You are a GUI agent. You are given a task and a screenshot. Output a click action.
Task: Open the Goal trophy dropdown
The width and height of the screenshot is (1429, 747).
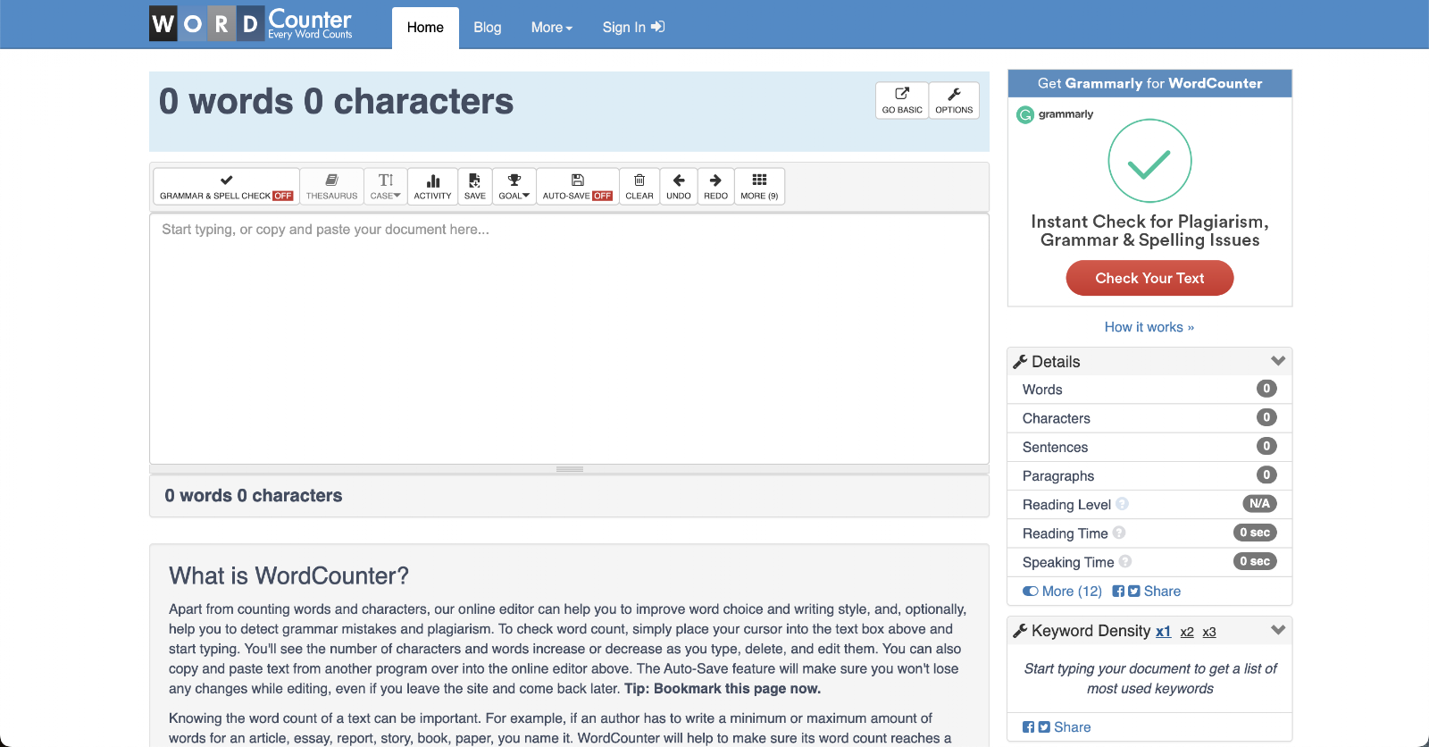(514, 187)
